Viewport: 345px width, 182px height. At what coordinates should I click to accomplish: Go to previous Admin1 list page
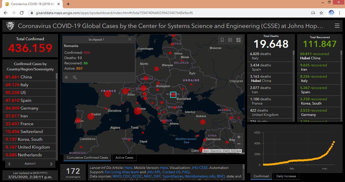pos(9,164)
